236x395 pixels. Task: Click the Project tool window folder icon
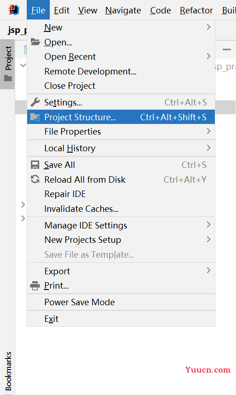pyautogui.click(x=8, y=78)
